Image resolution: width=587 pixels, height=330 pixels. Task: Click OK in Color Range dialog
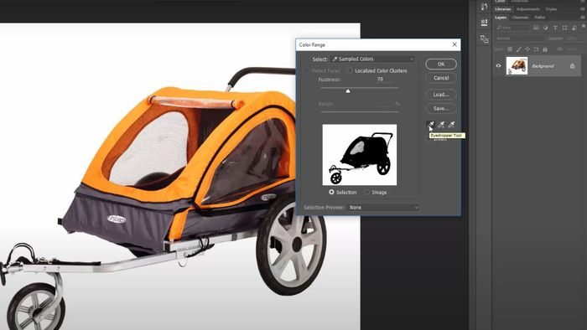click(x=441, y=64)
